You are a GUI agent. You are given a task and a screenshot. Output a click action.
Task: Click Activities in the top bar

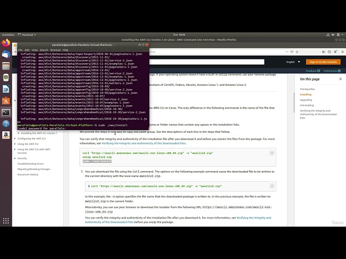point(8,35)
